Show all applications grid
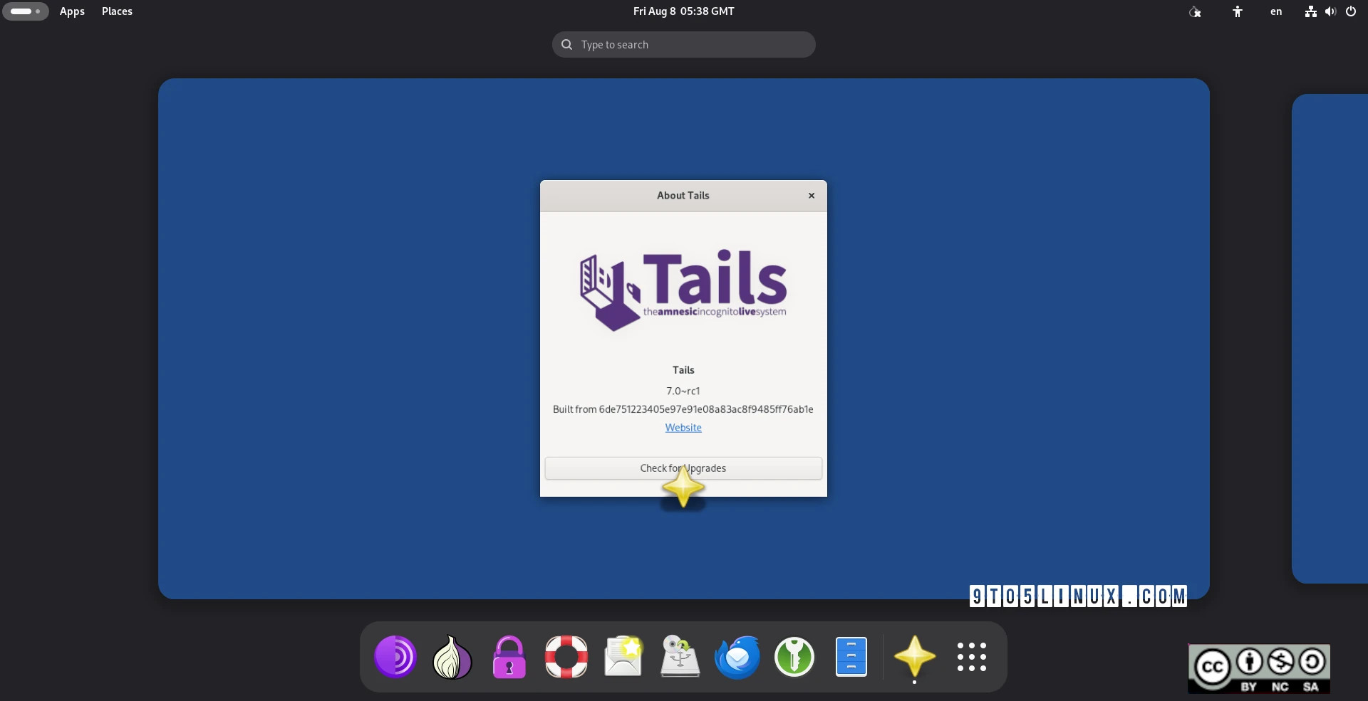Screen dimensions: 1368x701 pos(971,656)
